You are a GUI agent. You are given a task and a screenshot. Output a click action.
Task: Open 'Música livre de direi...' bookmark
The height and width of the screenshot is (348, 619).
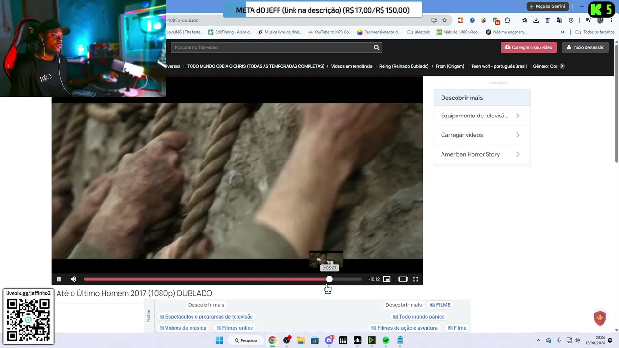point(280,32)
